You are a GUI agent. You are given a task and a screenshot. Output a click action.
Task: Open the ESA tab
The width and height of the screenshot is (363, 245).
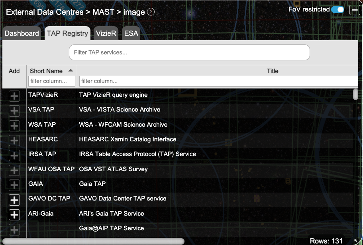(x=131, y=33)
